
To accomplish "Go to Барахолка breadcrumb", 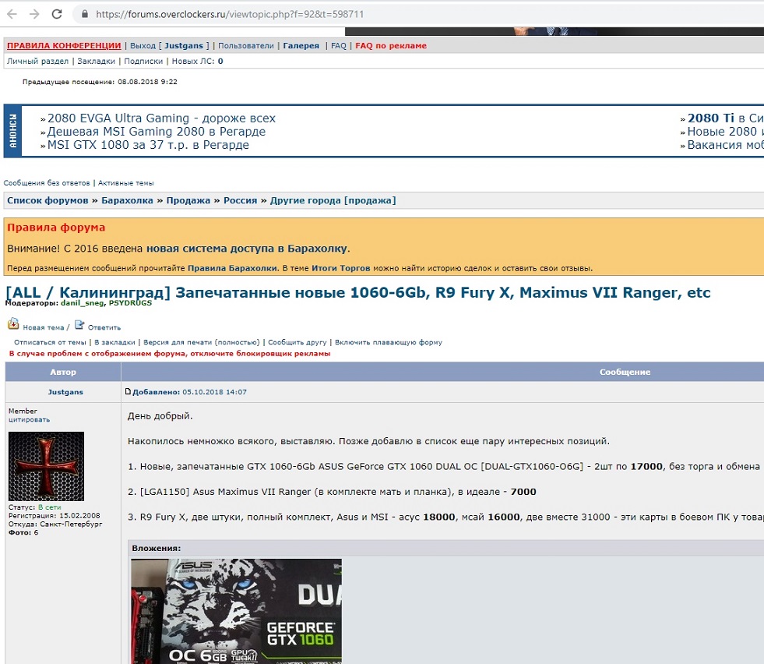I will click(x=127, y=200).
